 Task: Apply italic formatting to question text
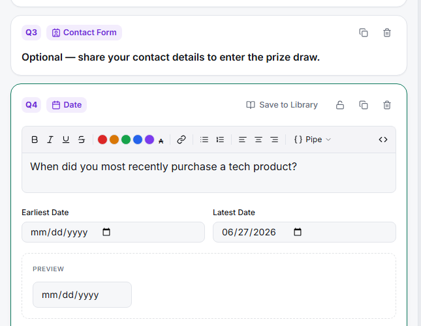click(50, 140)
